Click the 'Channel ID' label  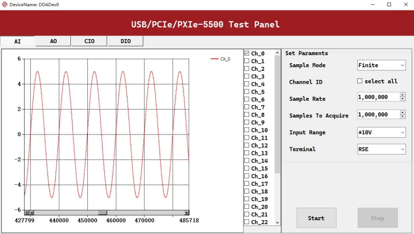(306, 82)
